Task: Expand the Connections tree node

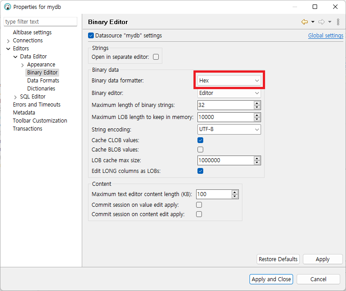Action: coord(8,41)
